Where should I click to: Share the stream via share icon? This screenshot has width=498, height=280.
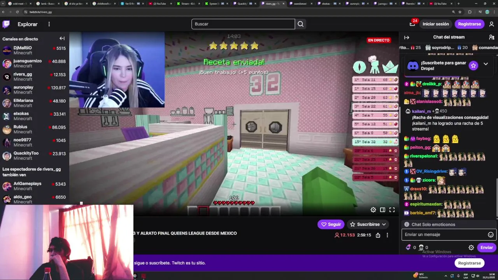coord(378,235)
